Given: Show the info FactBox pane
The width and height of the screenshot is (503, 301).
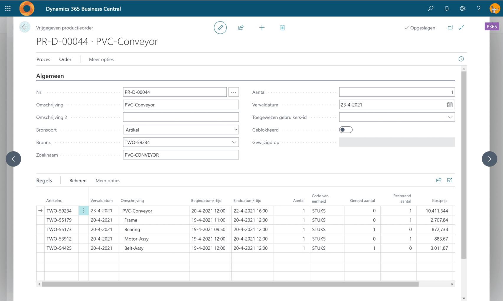Looking at the screenshot, I should coord(461,59).
